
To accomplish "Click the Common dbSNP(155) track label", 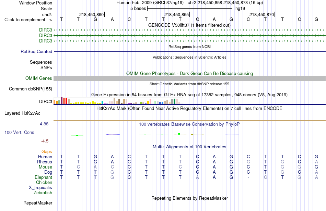I will (31, 89).
